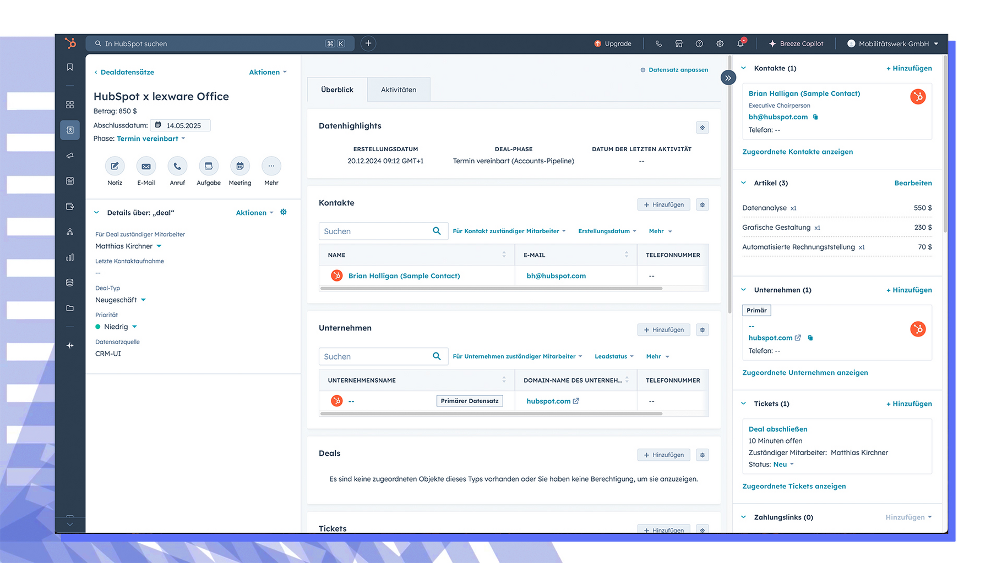Viewport: 1002px width, 563px height.
Task: Click the Notiz (note) icon
Action: [115, 166]
